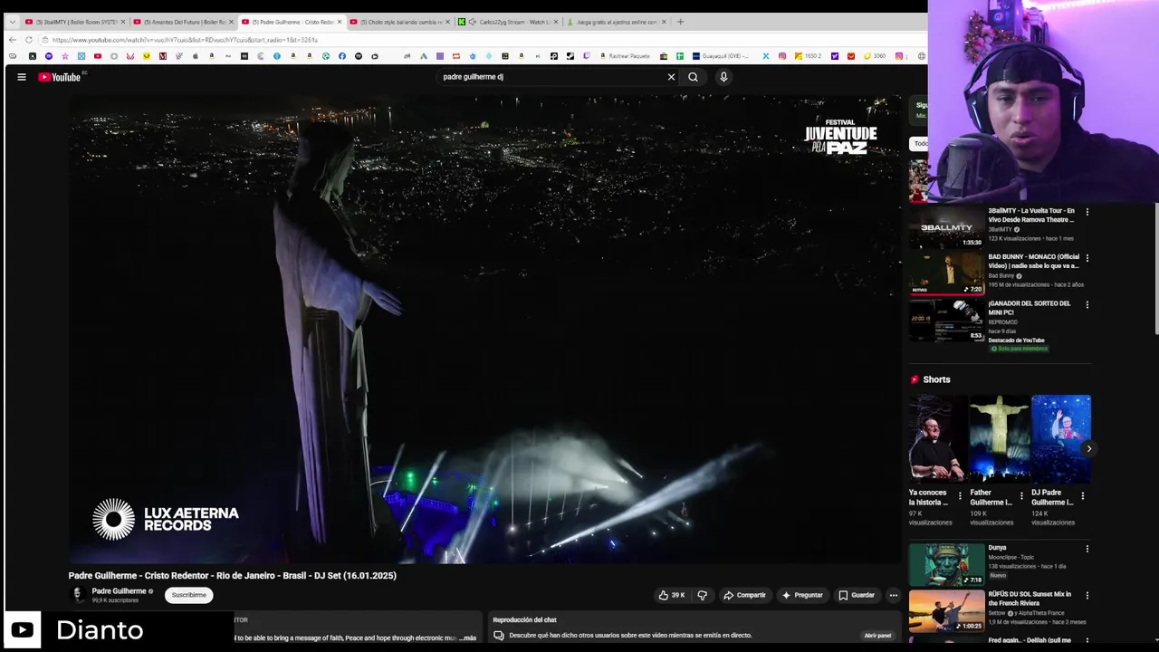Open the three-dot more actions under the video

click(893, 595)
